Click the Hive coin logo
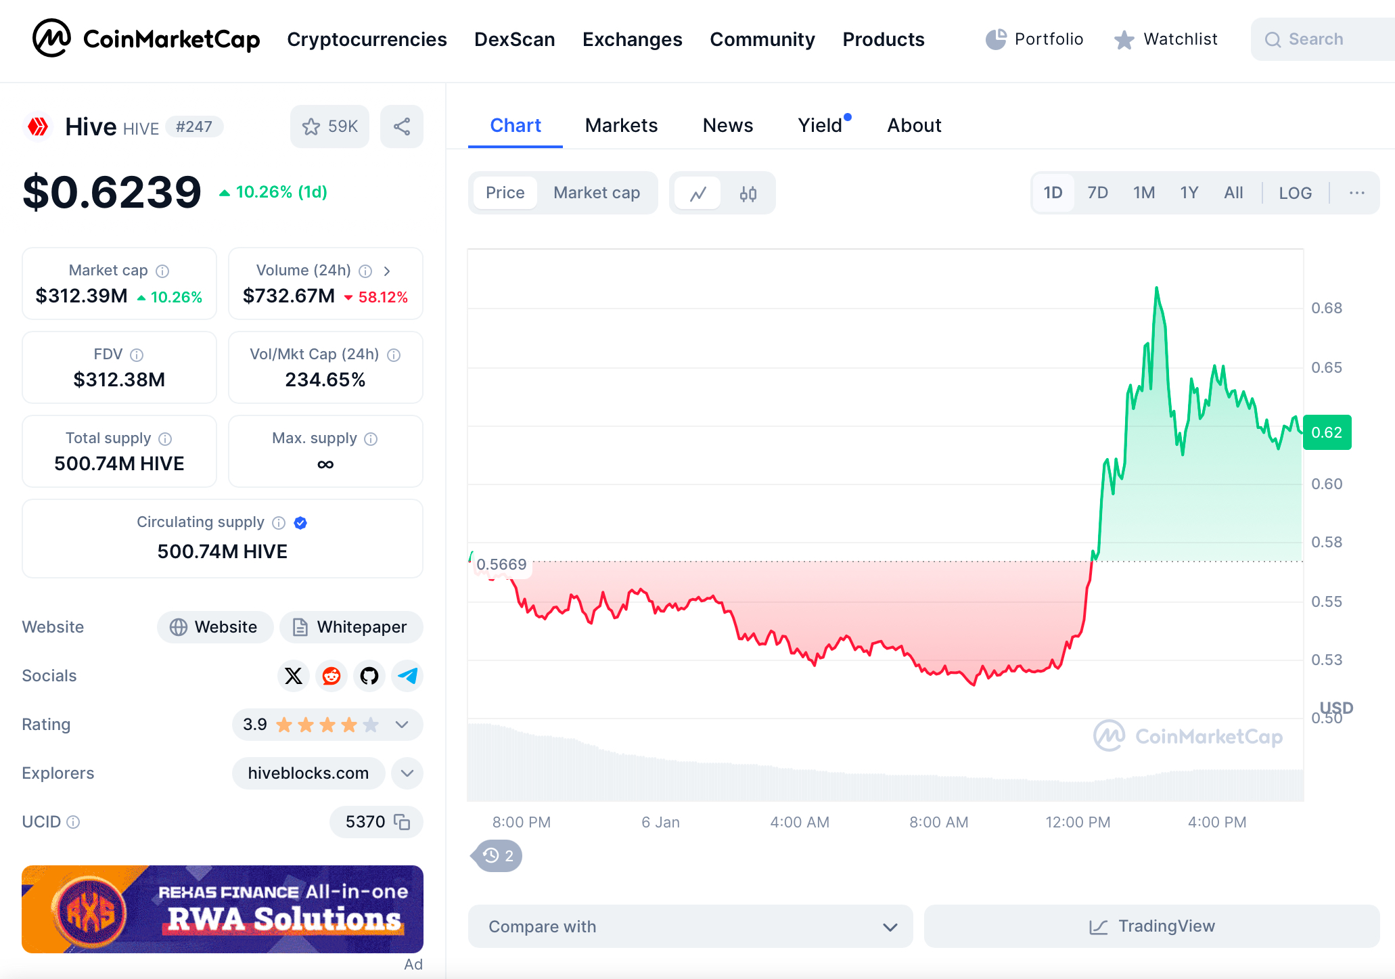The width and height of the screenshot is (1395, 979). coord(39,127)
